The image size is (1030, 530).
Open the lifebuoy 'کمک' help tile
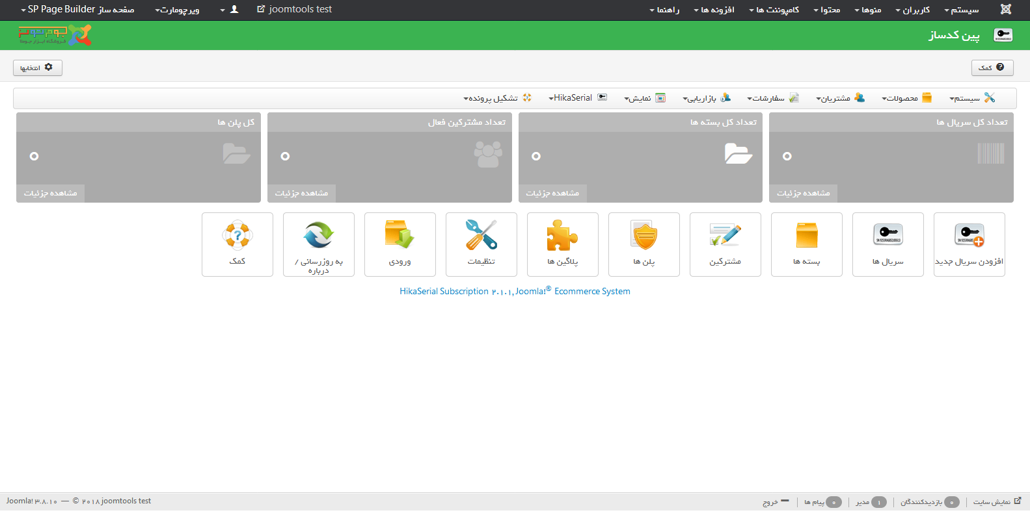[x=237, y=244]
